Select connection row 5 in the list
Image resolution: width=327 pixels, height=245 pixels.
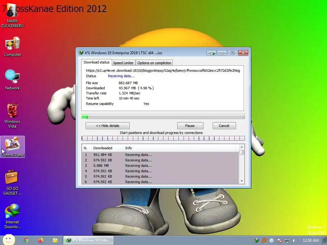point(160,176)
